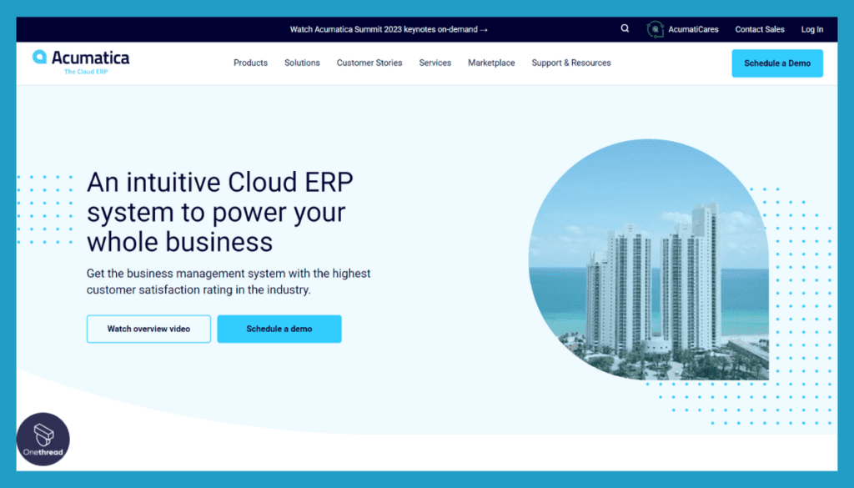Open the Services menu

pos(435,63)
